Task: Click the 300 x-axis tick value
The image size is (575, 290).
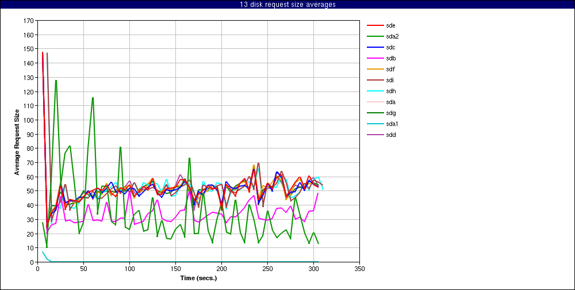Action: pyautogui.click(x=313, y=269)
